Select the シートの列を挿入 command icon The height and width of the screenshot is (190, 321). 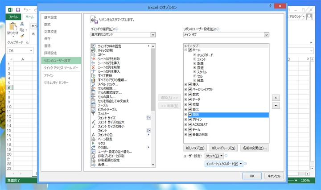tap(93, 71)
